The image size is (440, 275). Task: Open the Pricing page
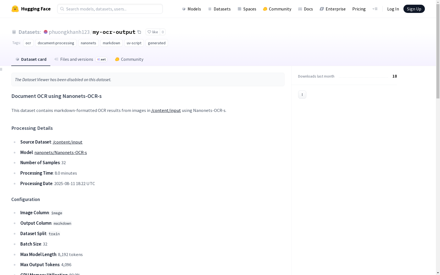pos(359,9)
